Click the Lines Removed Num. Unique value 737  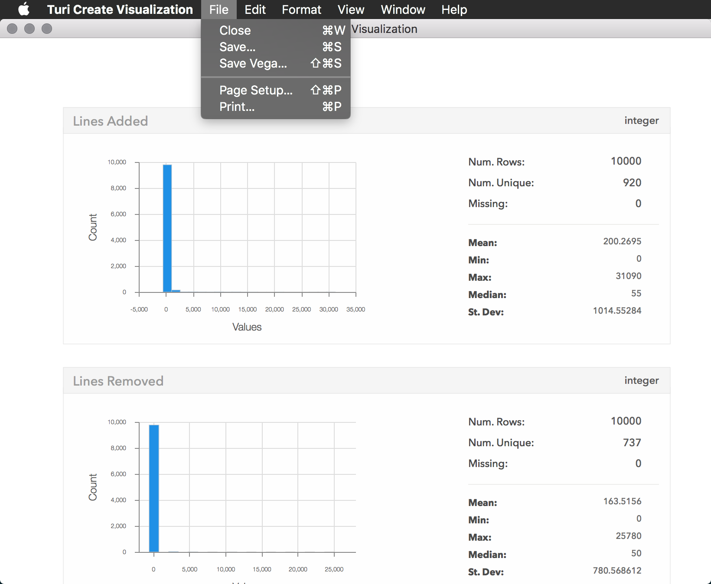coord(632,442)
